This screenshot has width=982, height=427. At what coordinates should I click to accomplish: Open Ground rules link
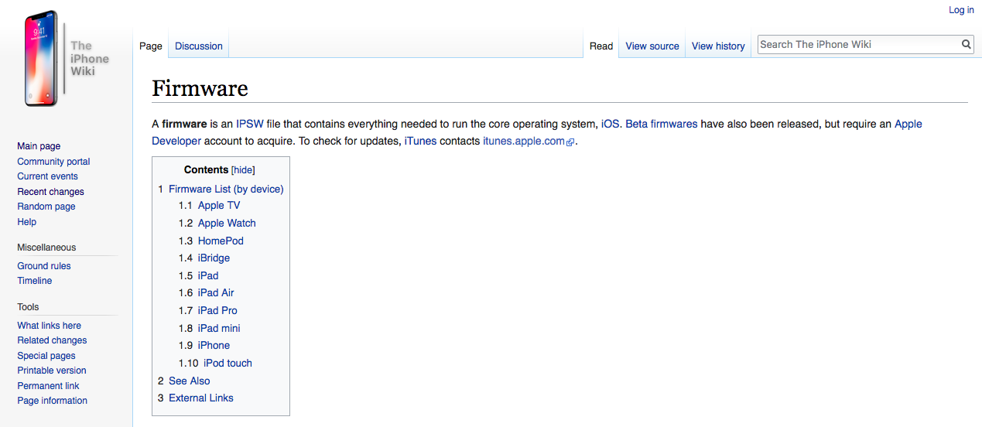coord(44,266)
